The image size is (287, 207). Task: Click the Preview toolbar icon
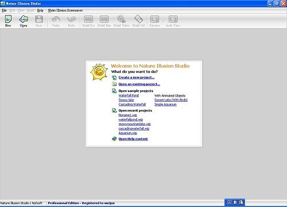154,19
